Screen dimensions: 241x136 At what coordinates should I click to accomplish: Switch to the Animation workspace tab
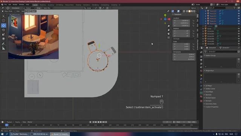tap(86, 5)
